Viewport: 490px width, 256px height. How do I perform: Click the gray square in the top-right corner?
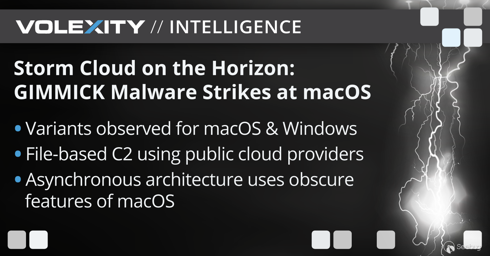click(x=473, y=16)
